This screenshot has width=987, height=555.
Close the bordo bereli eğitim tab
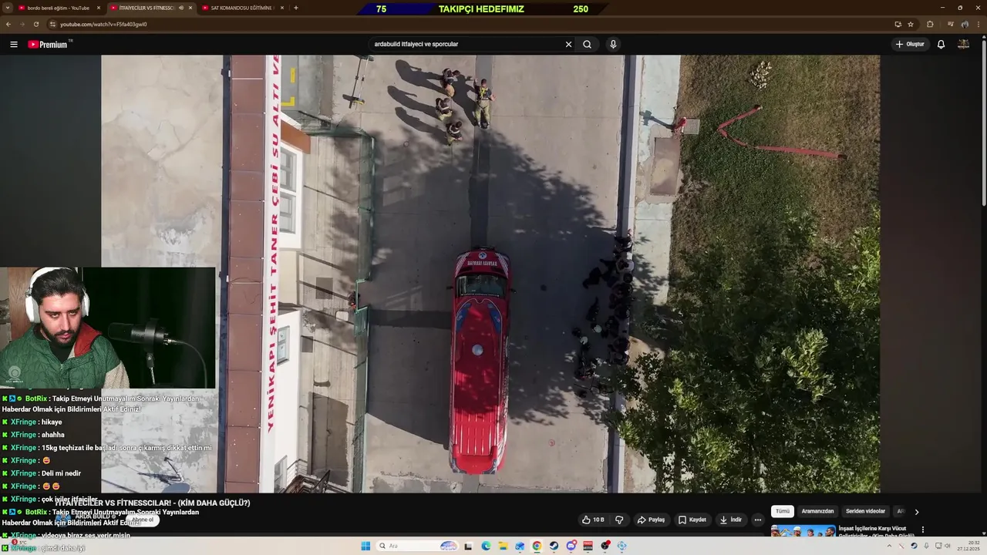coord(98,8)
